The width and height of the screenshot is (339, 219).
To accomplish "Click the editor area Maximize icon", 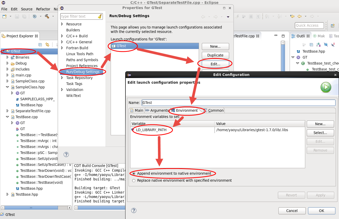I will 284,36.
